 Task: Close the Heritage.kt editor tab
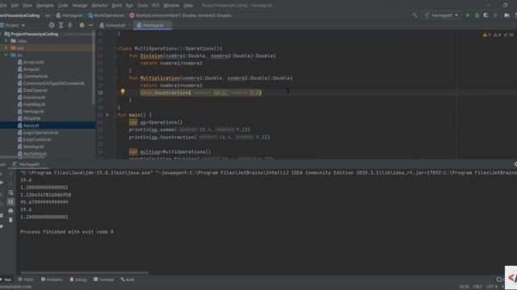pyautogui.click(x=168, y=25)
